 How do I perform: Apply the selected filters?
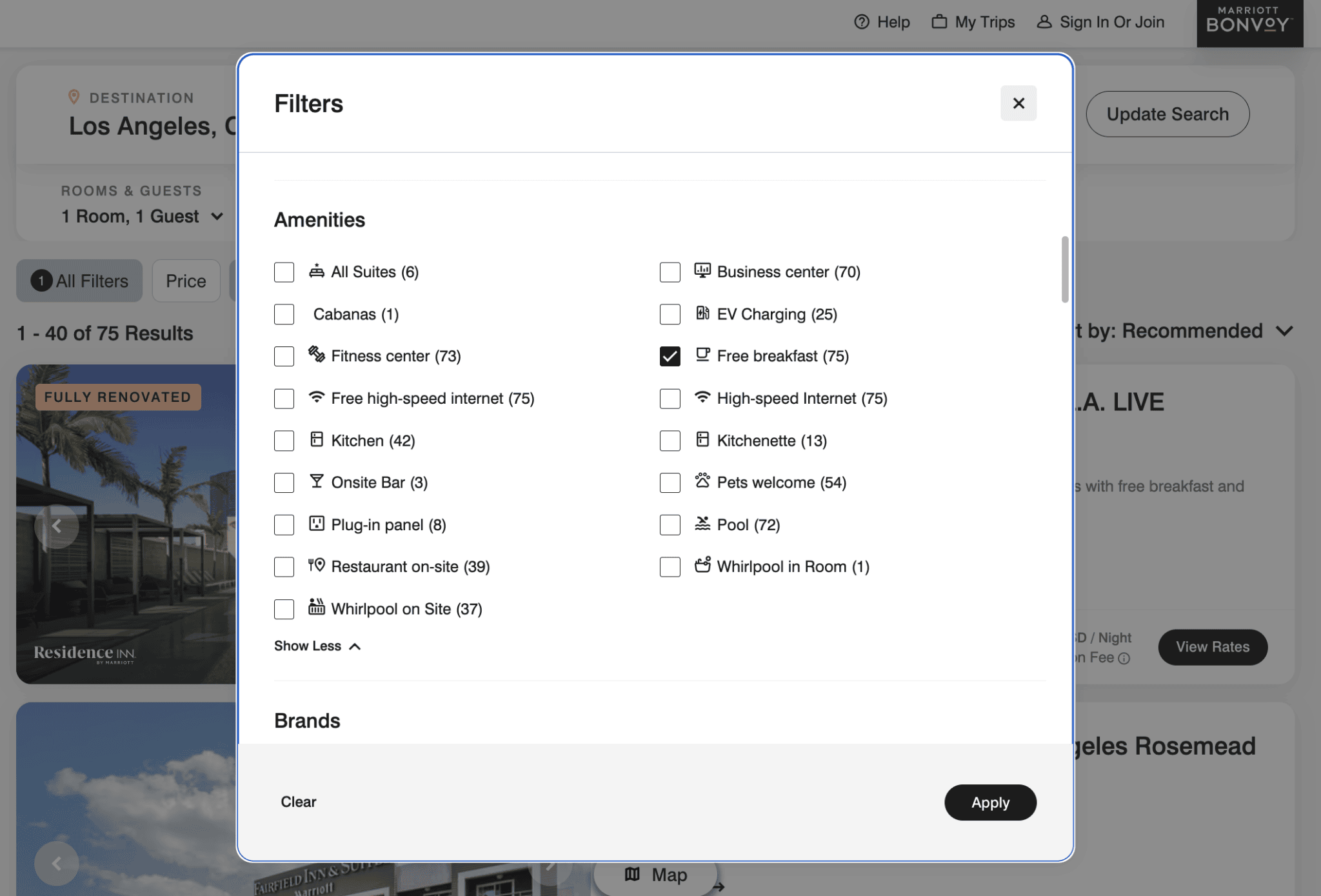(990, 802)
